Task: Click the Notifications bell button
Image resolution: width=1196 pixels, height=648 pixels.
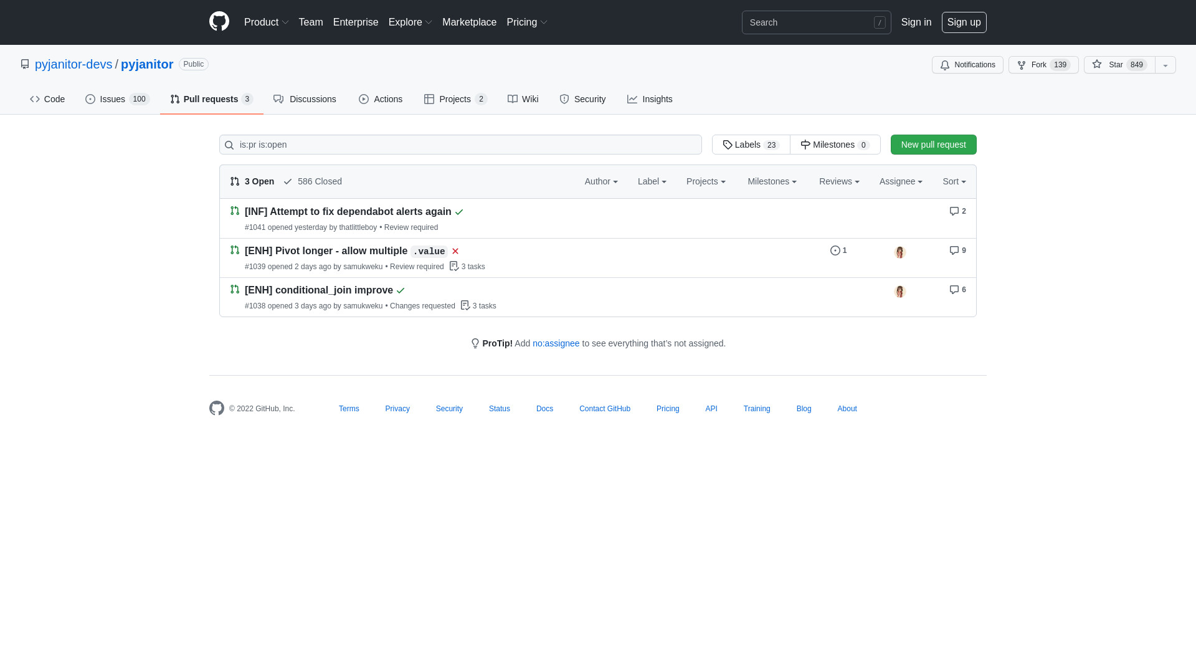Action: pyautogui.click(x=967, y=65)
